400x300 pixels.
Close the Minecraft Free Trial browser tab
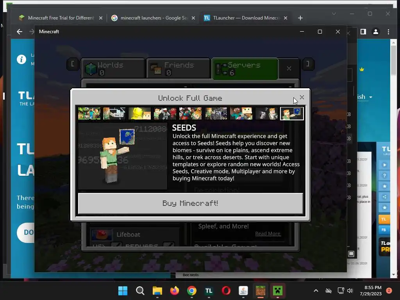click(x=101, y=18)
